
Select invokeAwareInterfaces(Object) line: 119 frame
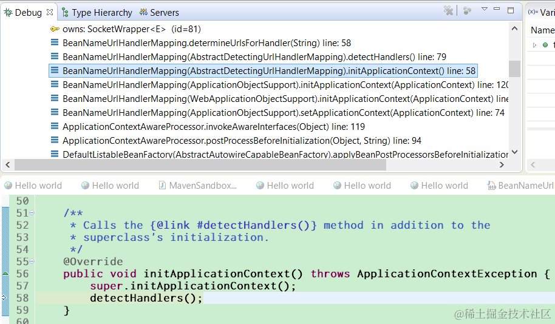214,127
